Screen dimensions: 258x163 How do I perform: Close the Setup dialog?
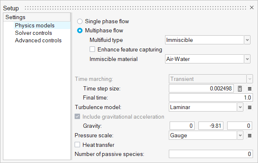[x=252, y=7]
